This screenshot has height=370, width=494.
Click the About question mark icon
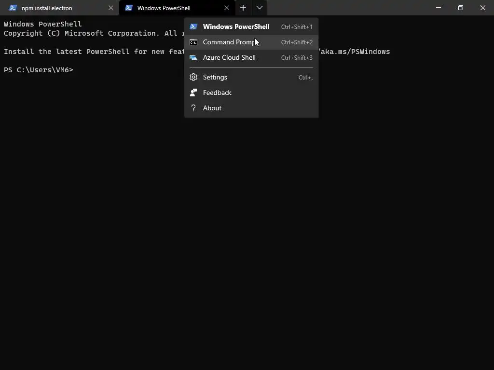(x=193, y=108)
